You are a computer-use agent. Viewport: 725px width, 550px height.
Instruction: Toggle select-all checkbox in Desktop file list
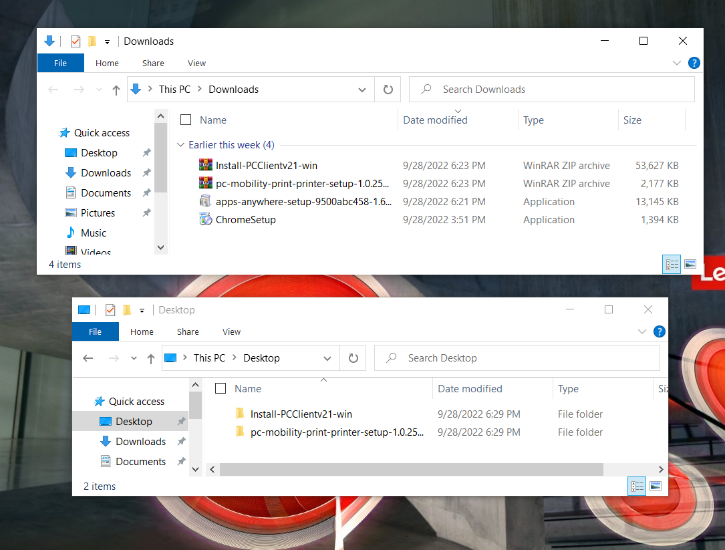[221, 388]
